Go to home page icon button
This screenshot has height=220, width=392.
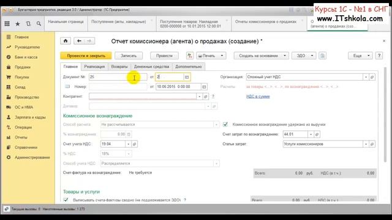coord(66,41)
